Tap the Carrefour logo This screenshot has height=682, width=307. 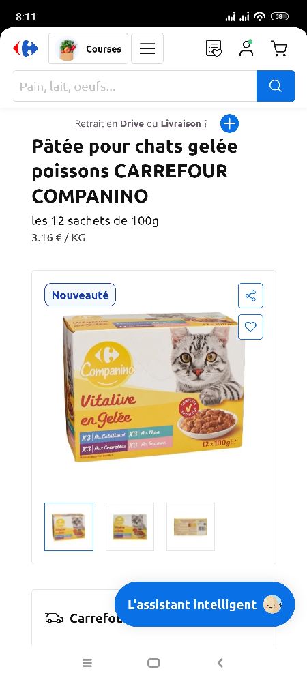pos(25,48)
